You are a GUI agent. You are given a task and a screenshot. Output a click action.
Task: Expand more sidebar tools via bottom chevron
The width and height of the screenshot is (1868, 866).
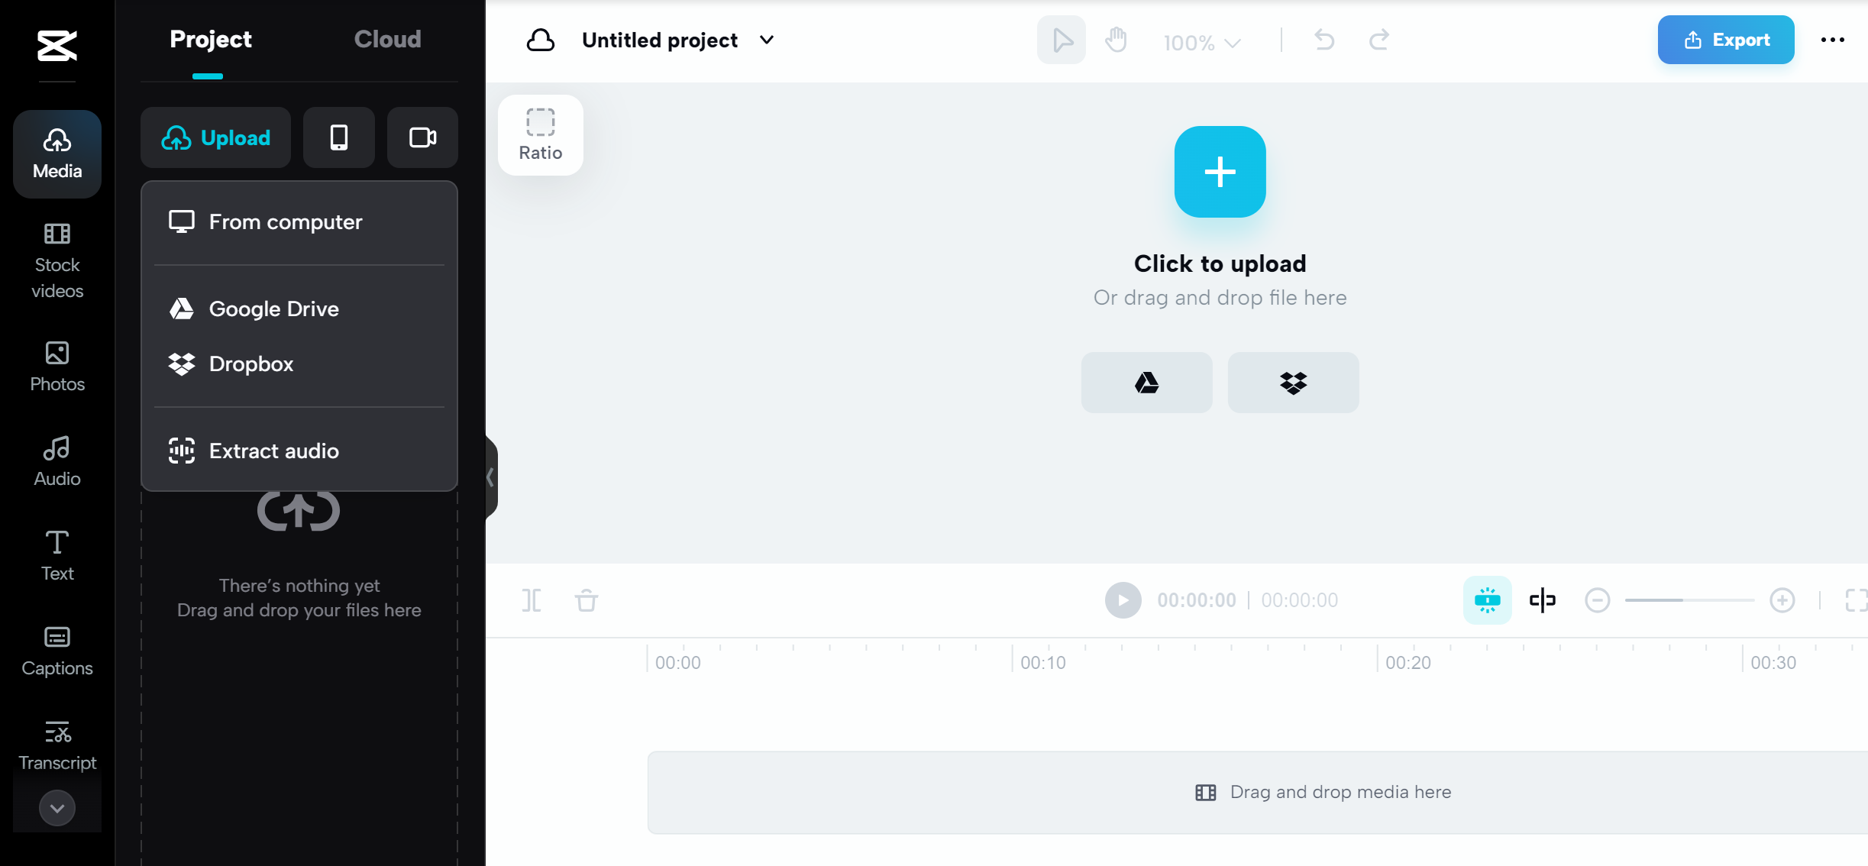click(x=57, y=807)
